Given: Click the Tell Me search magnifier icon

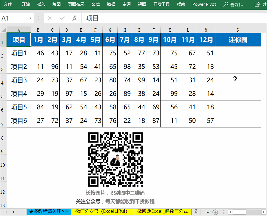Looking at the screenshot, I should pyautogui.click(x=226, y=4).
